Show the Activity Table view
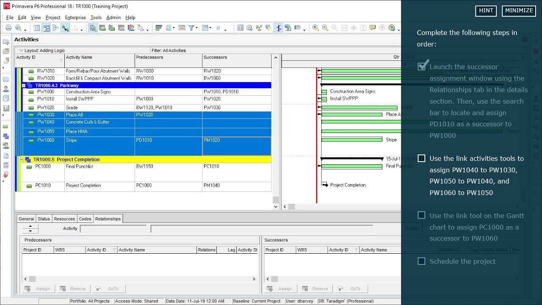The width and height of the screenshot is (542, 305). [36, 28]
